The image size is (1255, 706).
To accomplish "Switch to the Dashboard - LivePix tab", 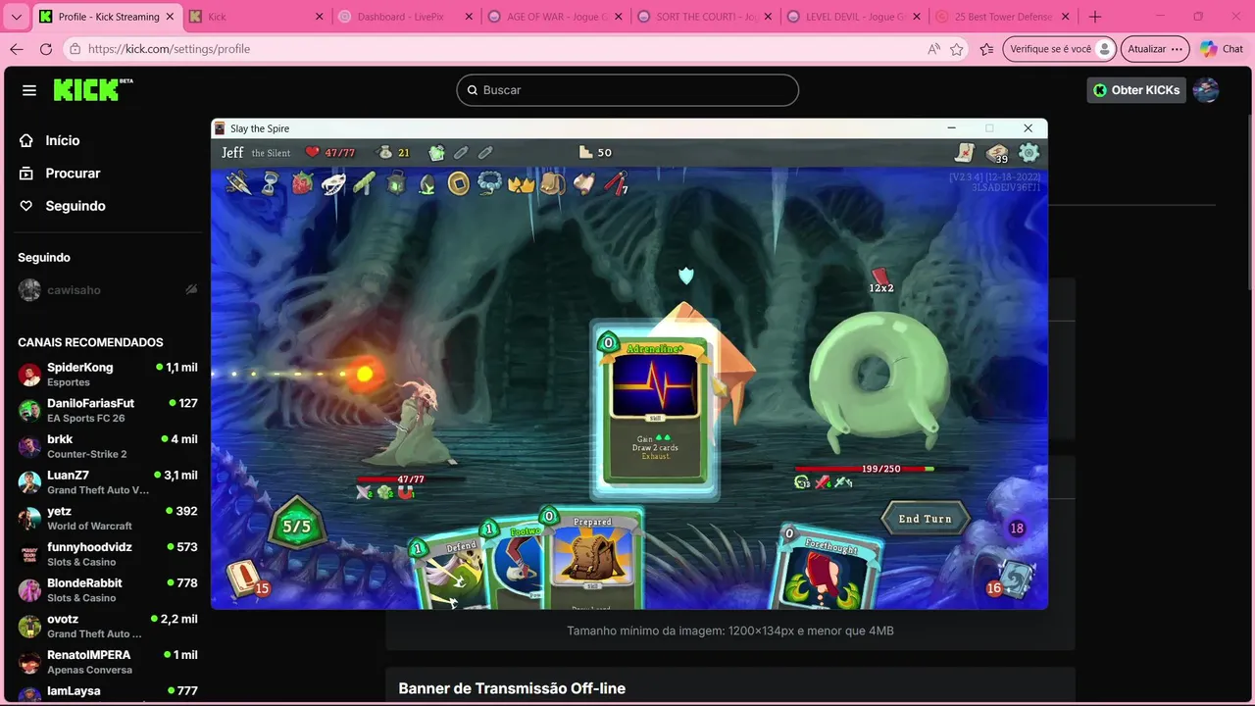I will (404, 17).
